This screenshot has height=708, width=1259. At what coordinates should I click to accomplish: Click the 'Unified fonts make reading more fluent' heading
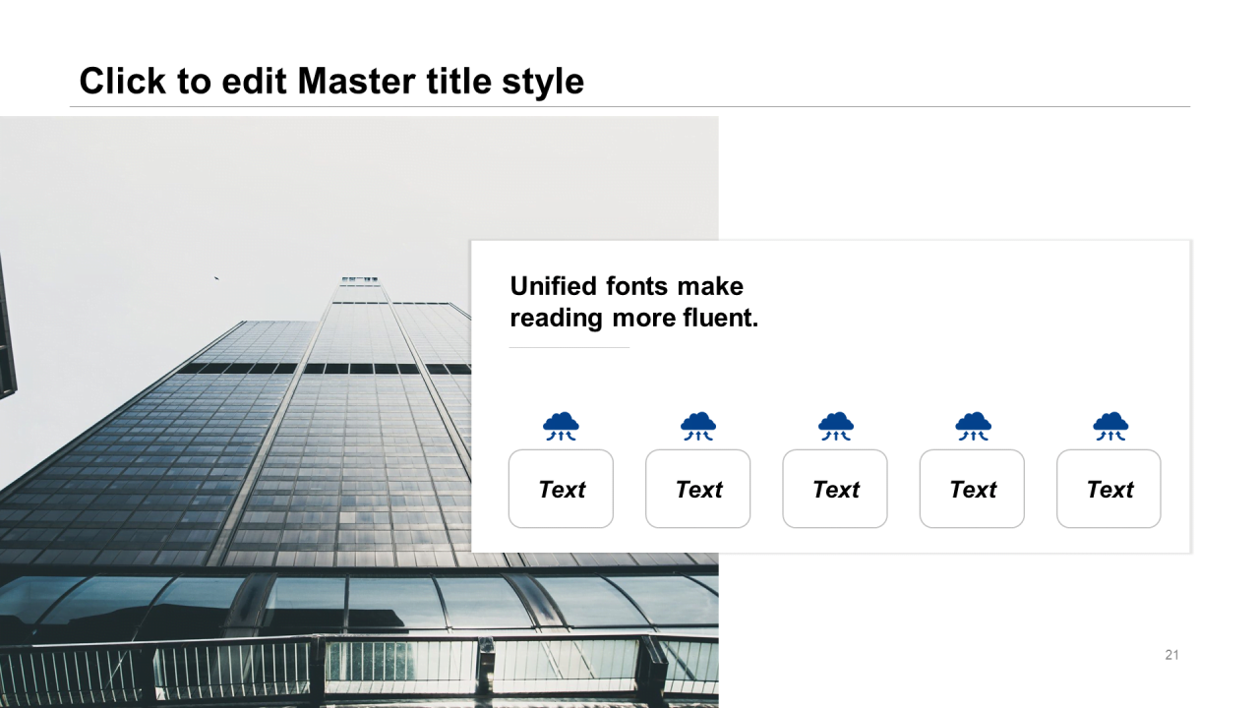coord(634,302)
